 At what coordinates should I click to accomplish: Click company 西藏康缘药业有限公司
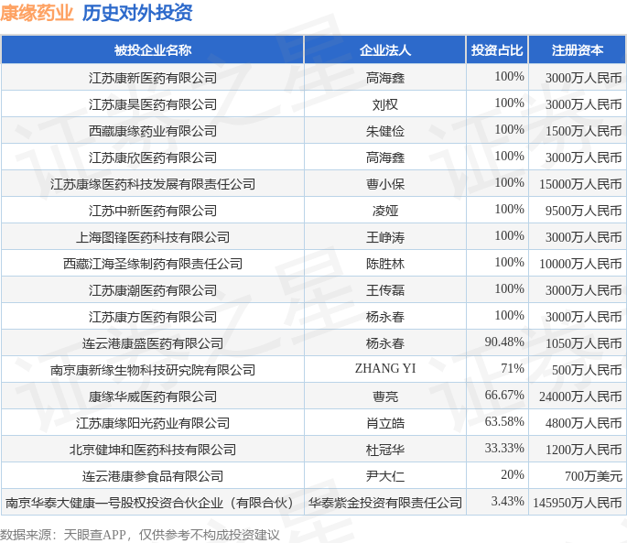click(153, 131)
